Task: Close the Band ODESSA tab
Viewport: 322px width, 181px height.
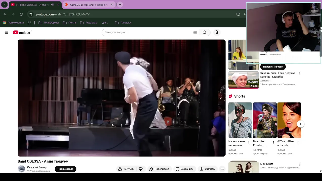Action: (58, 5)
